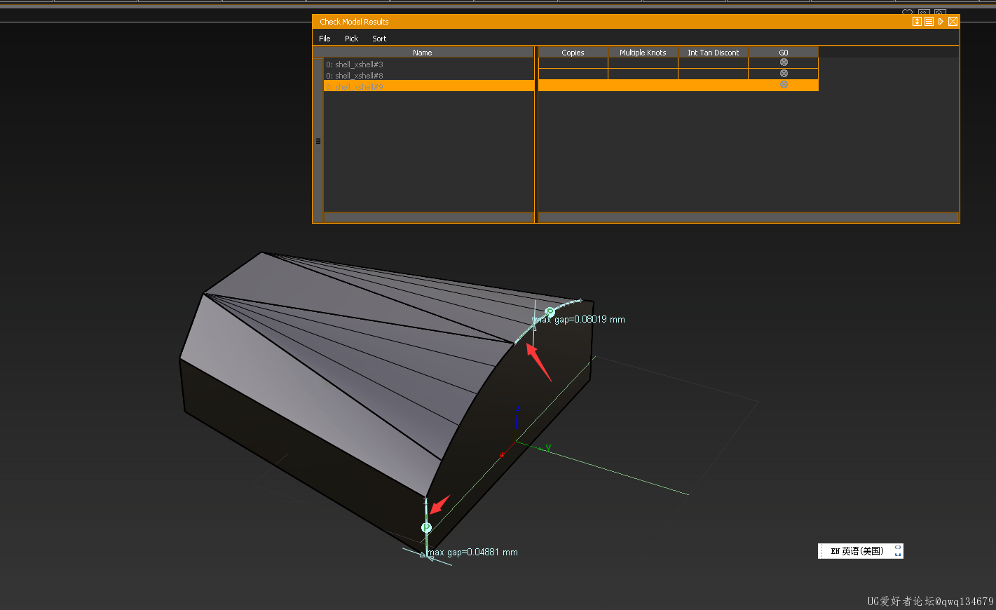Click the max gap=0.08019 mm label
The image size is (996, 610).
point(579,320)
